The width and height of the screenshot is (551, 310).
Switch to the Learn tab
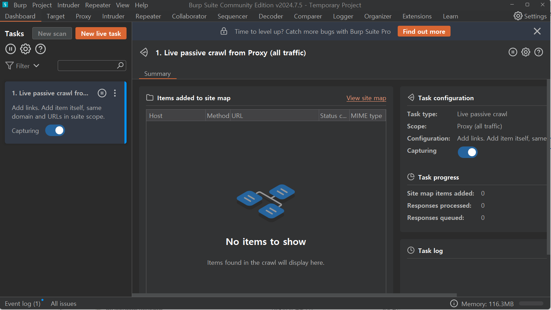[451, 16]
